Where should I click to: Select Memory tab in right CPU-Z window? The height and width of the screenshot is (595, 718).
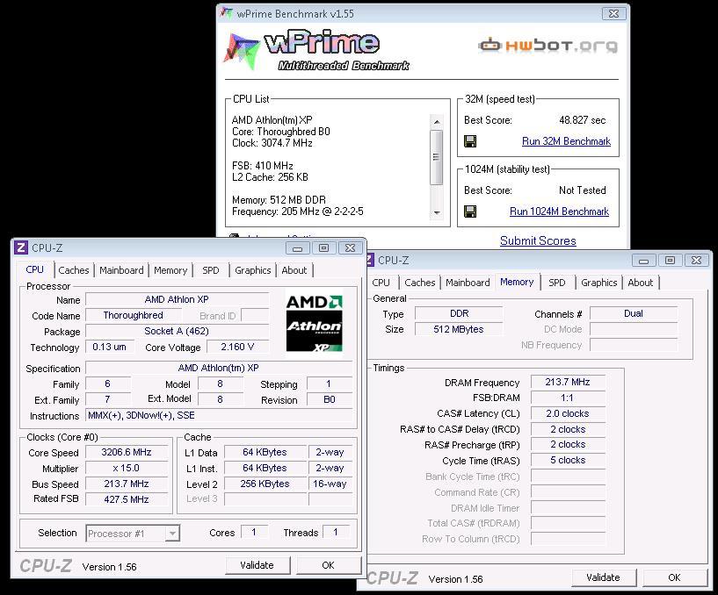coord(517,282)
